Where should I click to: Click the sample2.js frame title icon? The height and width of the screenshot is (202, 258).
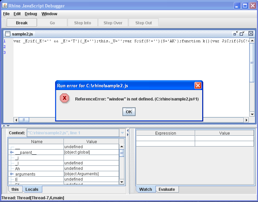[x=7, y=34]
